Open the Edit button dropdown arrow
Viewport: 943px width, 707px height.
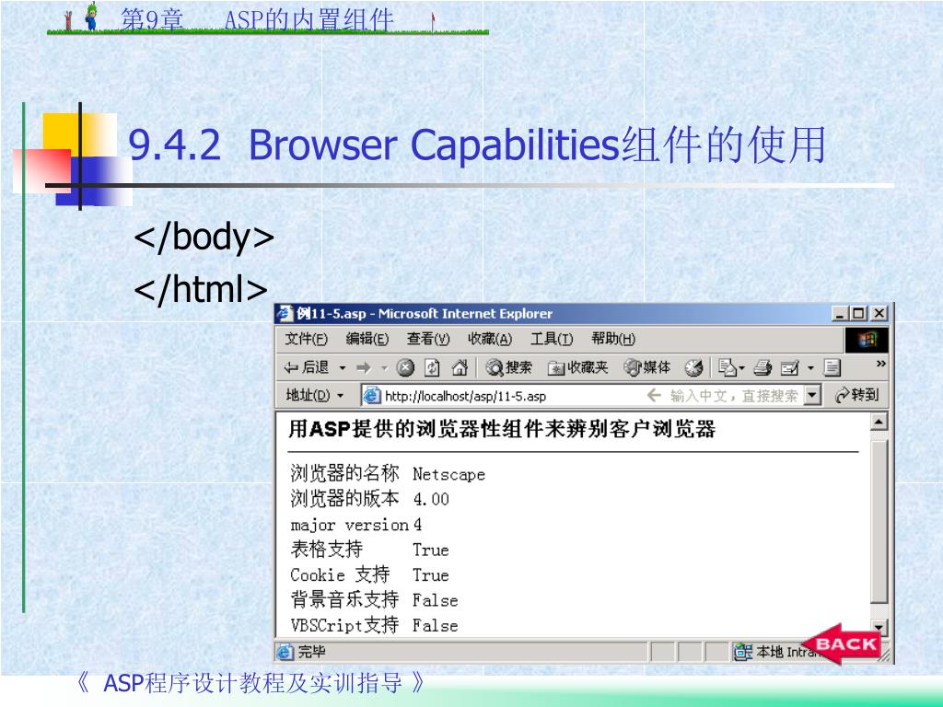click(810, 367)
